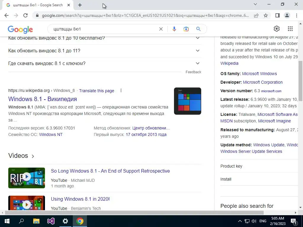Screen dimensions: 303x227
Task: Reload the current page
Action: pyautogui.click(x=25, y=15)
